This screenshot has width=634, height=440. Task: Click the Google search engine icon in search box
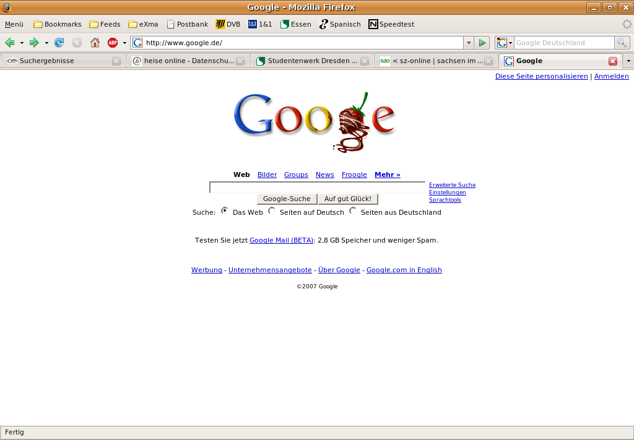(502, 43)
